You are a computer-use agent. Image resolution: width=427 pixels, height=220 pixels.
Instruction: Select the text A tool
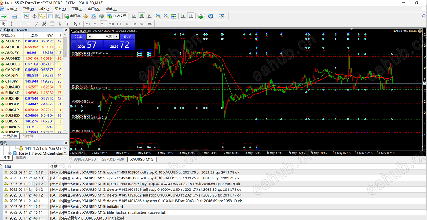(59, 24)
